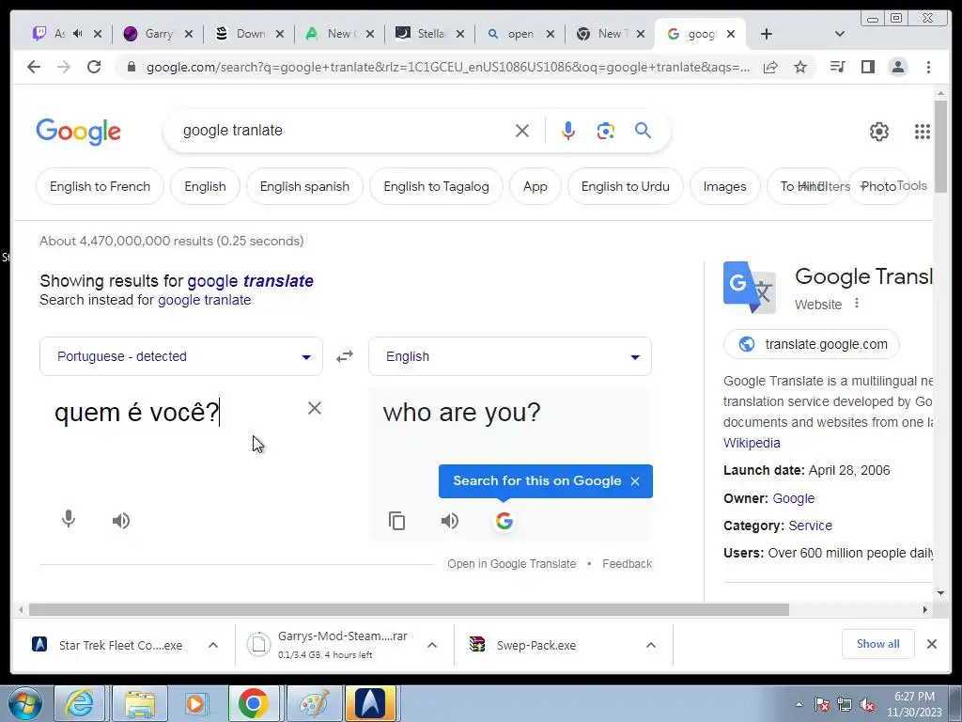Share this page from the address bar
Viewport: 962px width, 722px height.
click(770, 67)
